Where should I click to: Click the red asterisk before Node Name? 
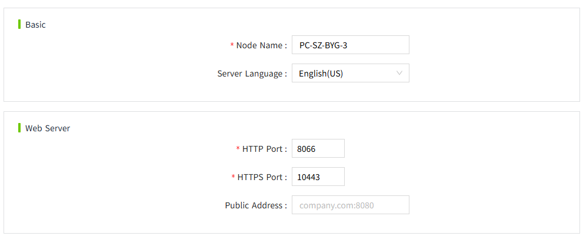tap(232, 46)
